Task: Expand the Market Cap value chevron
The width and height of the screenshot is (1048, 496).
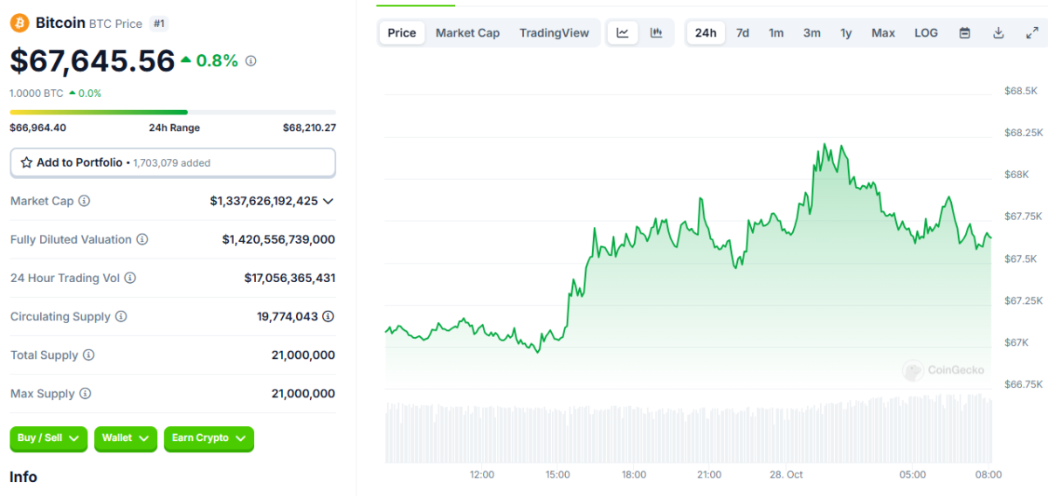Action: pyautogui.click(x=328, y=201)
